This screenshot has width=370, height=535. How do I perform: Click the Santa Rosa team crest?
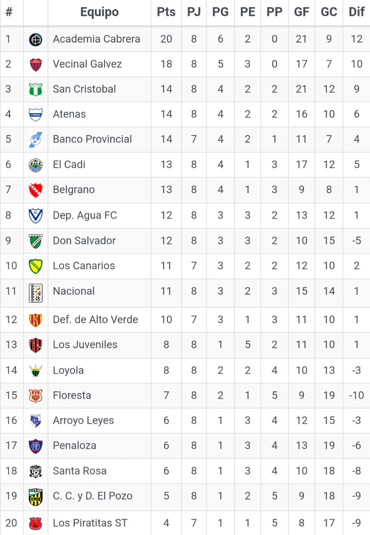(x=35, y=471)
